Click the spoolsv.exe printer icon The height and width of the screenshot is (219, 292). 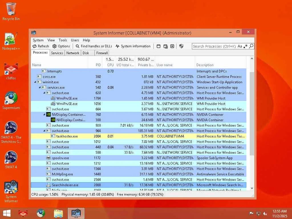coord(48,158)
